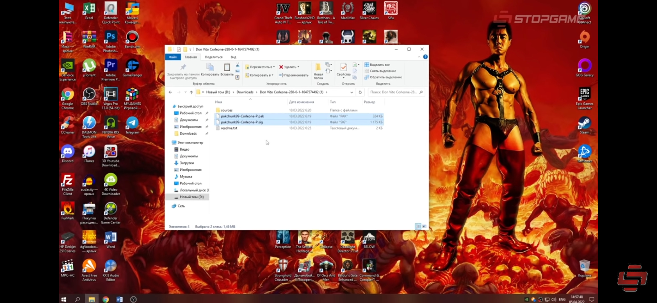This screenshot has width=657, height=303.
Task: Open Google Chrome from the taskbar
Action: (x=106, y=299)
